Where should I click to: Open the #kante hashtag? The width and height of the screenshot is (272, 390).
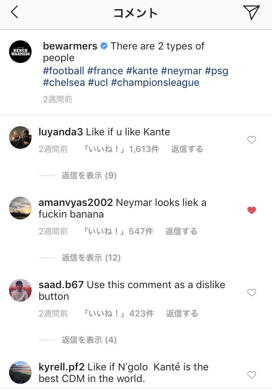142,71
